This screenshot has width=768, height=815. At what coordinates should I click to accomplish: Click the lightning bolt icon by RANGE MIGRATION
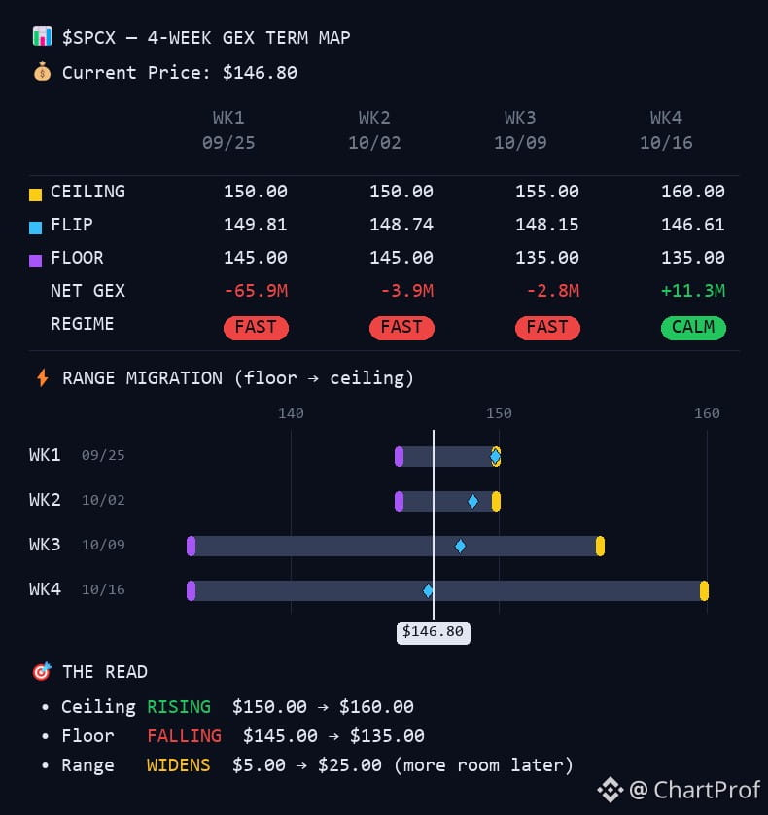click(43, 378)
